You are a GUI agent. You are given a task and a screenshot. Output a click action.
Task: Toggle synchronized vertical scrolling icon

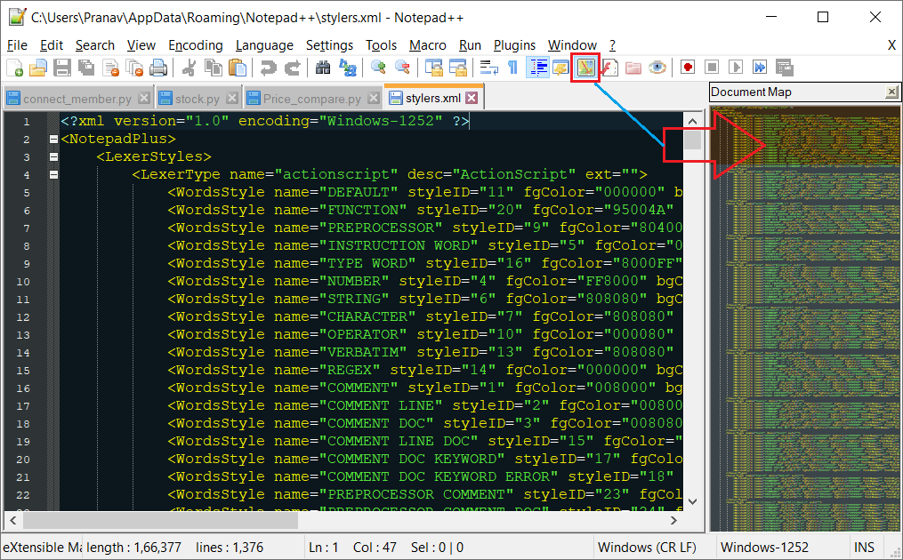[433, 68]
